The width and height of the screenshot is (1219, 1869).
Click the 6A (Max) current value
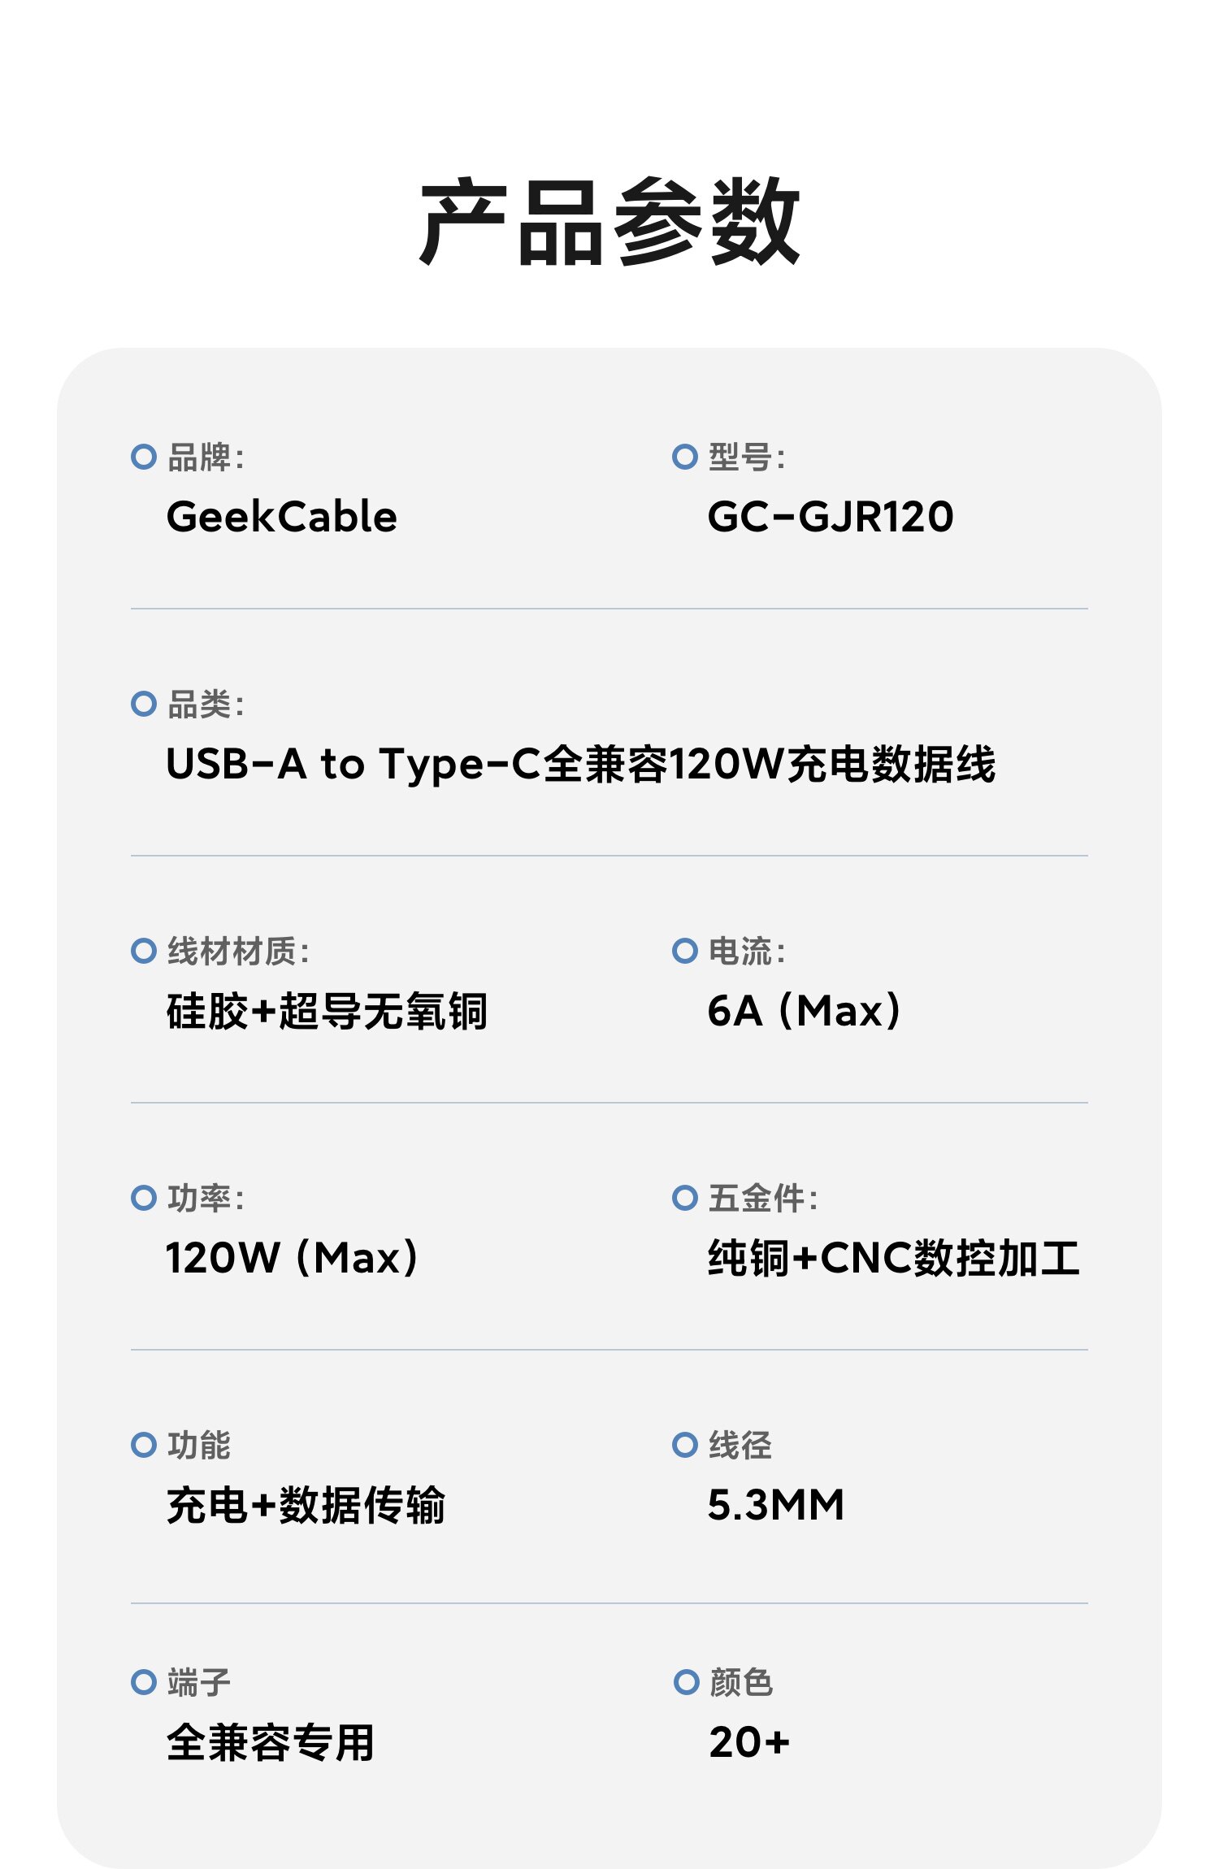805,1012
